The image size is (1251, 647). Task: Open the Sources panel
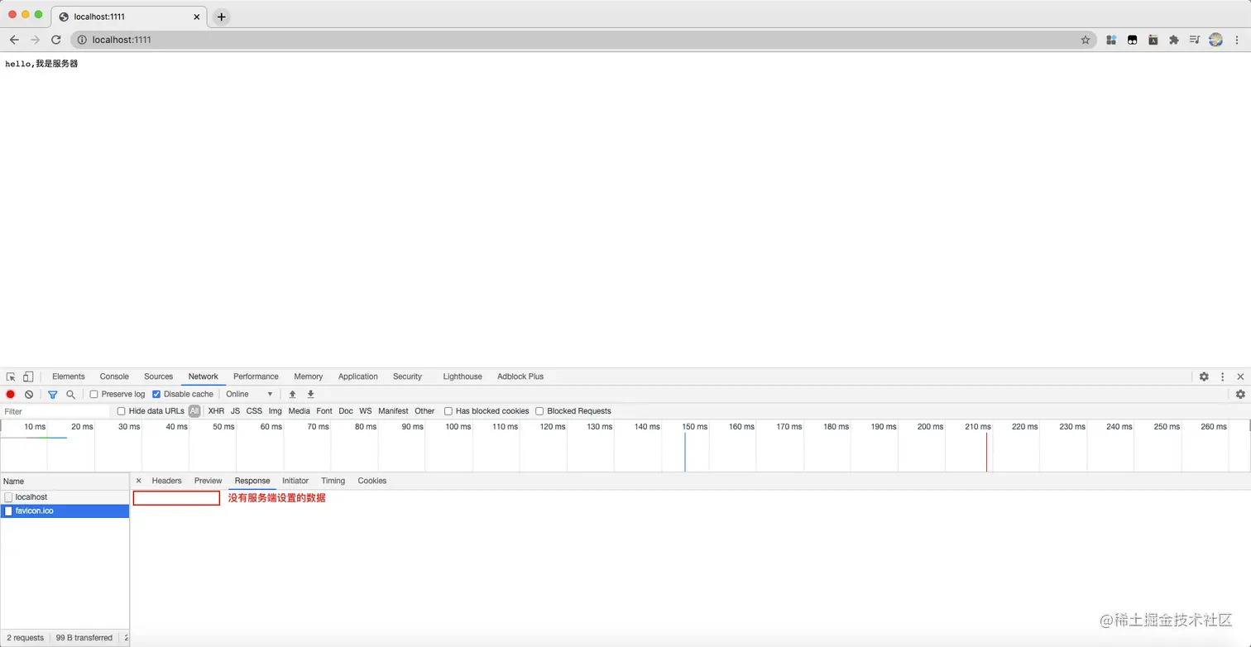(x=158, y=376)
